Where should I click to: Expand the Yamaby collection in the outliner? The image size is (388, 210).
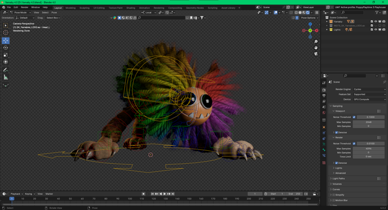[x=327, y=21]
